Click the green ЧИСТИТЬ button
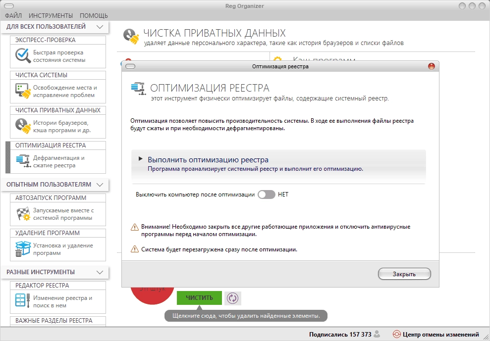 [x=199, y=298]
